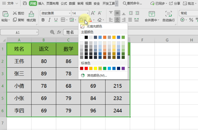Click the Merge and Center icon
Image resolution: width=198 pixels, height=130 pixels.
click(x=152, y=14)
